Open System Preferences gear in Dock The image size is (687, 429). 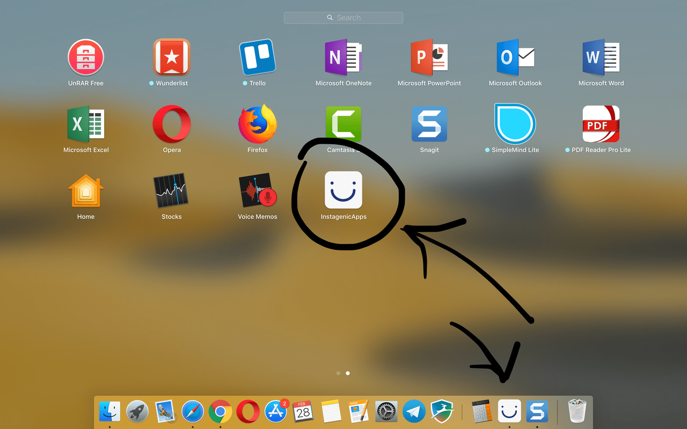pos(386,411)
